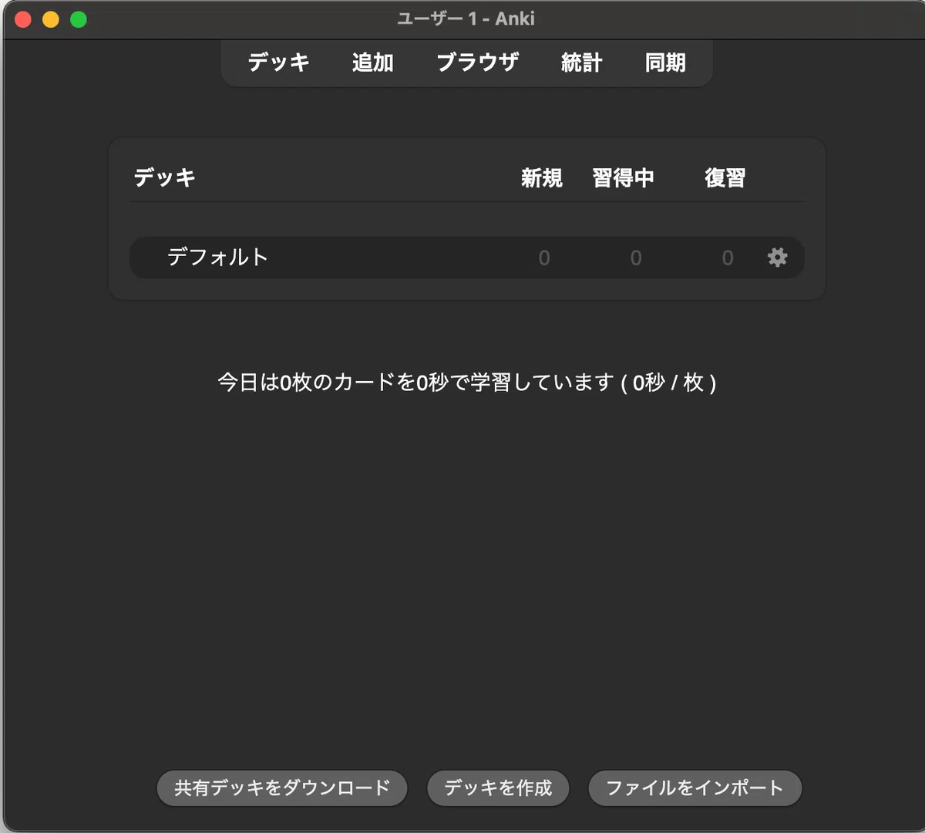The height and width of the screenshot is (833, 925).
Task: Open the デッキ tab in top toolbar
Action: pyautogui.click(x=278, y=62)
